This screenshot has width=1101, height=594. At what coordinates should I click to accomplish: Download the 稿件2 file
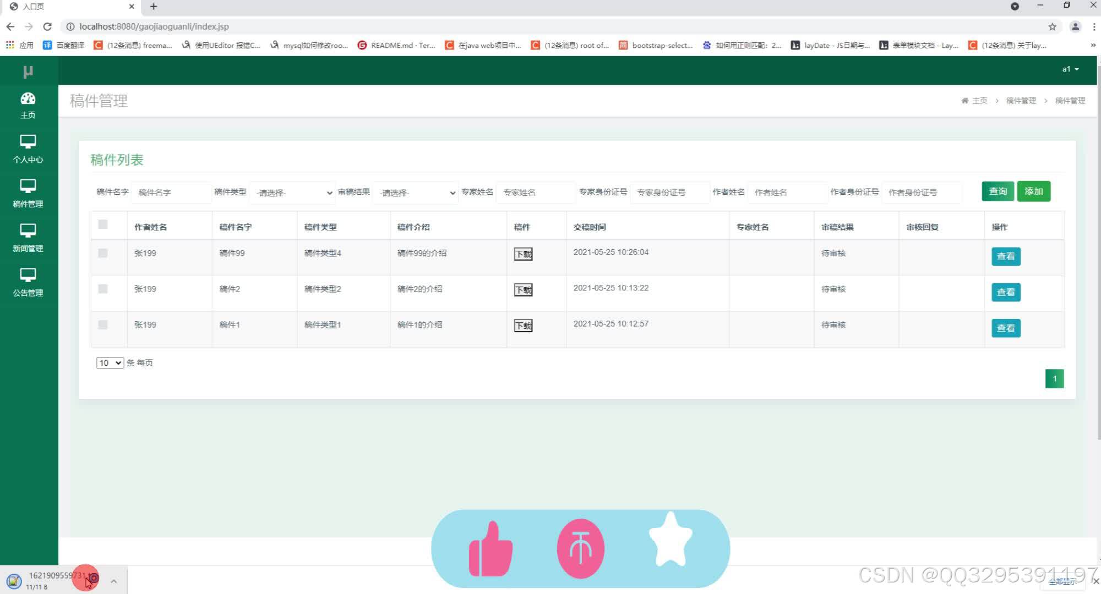coord(523,290)
